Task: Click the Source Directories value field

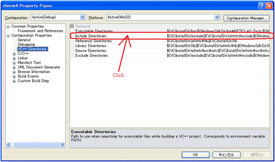Action: click(x=217, y=51)
